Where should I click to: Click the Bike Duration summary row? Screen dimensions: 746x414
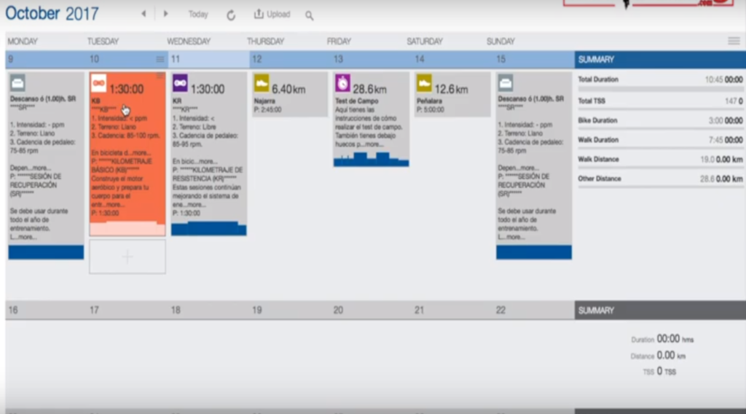click(660, 120)
